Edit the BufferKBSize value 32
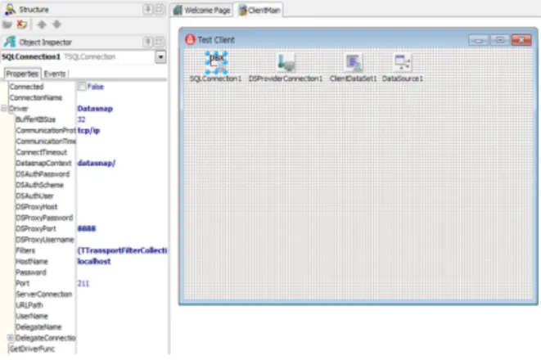Image resolution: width=541 pixels, height=360 pixels. click(81, 119)
